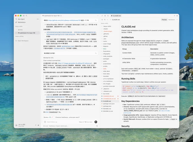This screenshot has height=142, width=193.
Task: Click the undo arrow on the second user message
Action: click(96, 53)
